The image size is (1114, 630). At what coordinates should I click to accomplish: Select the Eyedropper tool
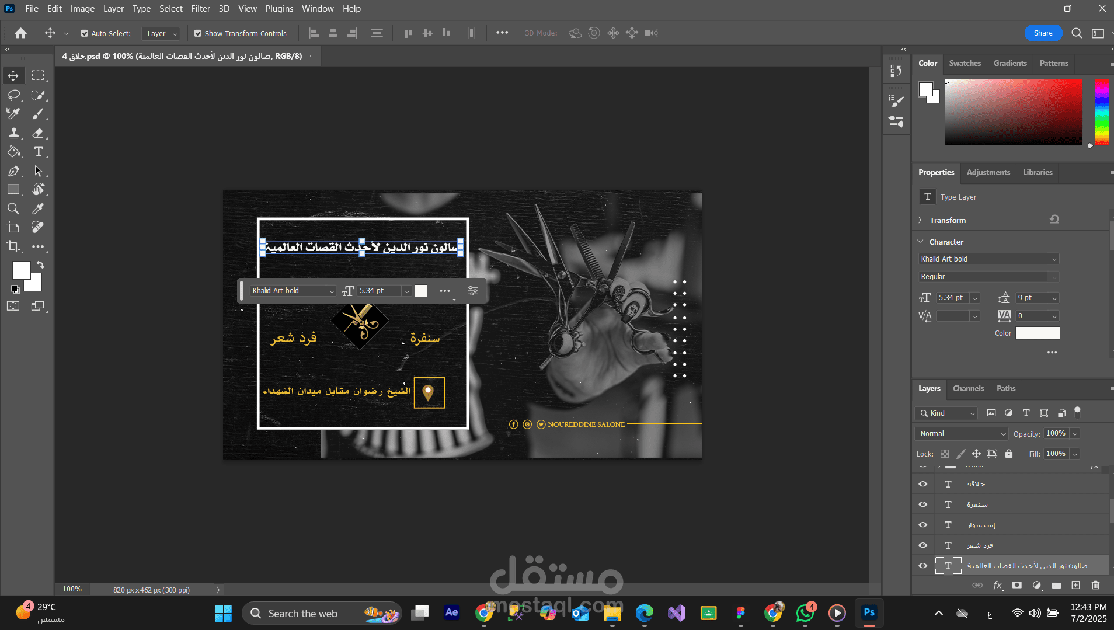[38, 208]
